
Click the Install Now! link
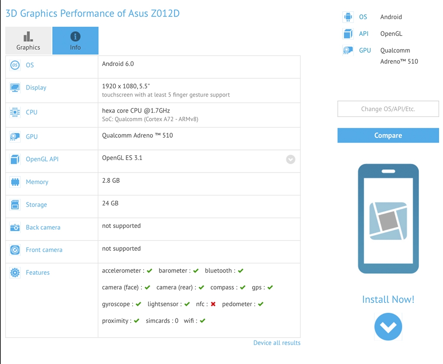(388, 299)
